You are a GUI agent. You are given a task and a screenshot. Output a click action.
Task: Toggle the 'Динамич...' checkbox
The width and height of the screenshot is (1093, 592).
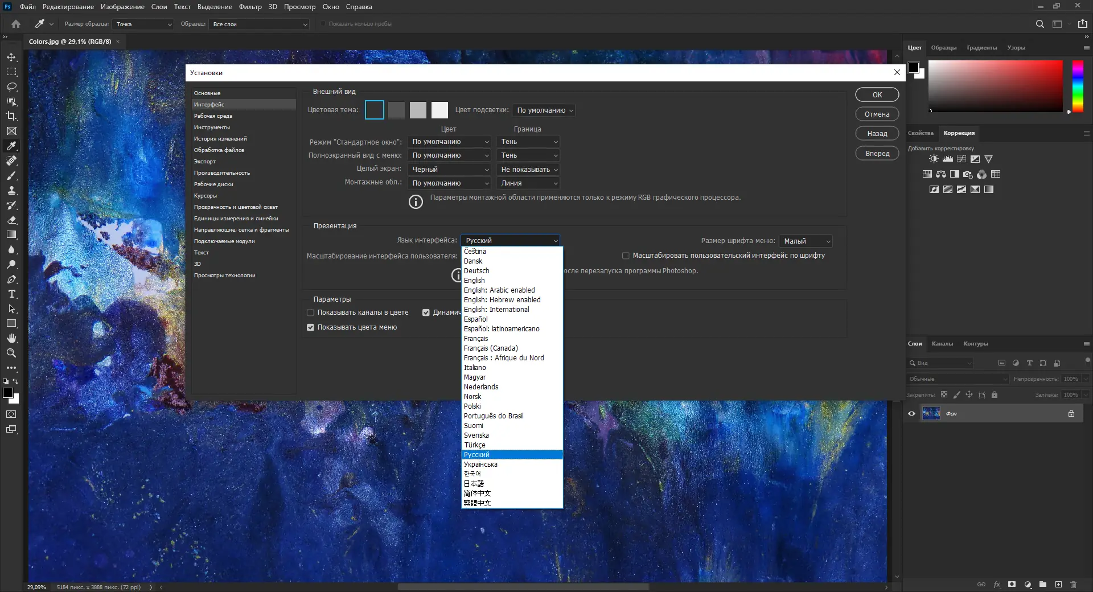click(426, 313)
